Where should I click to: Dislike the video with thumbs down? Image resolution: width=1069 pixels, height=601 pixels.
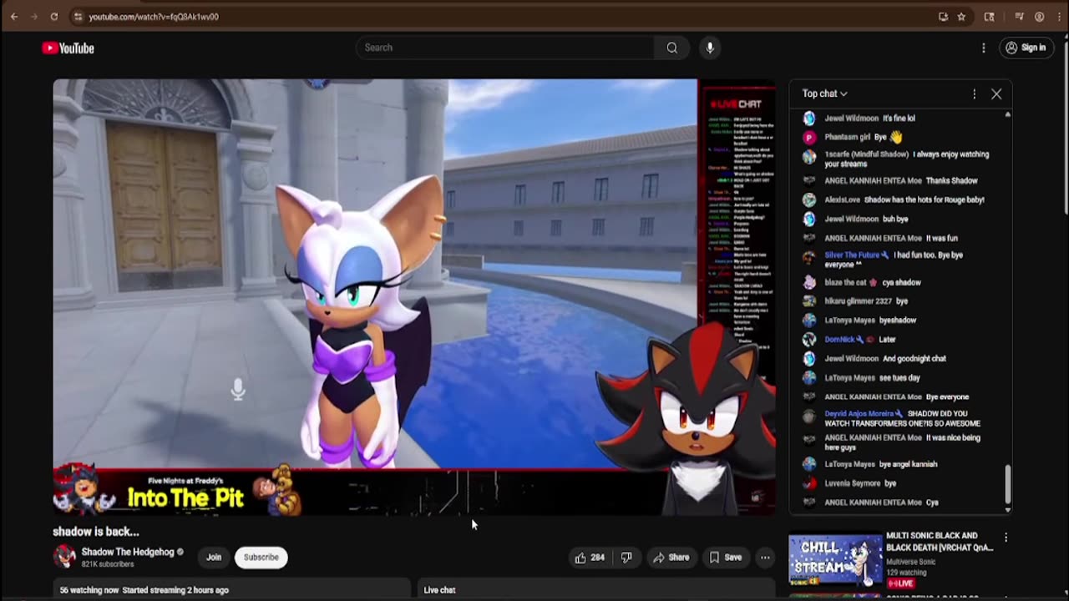[626, 558]
